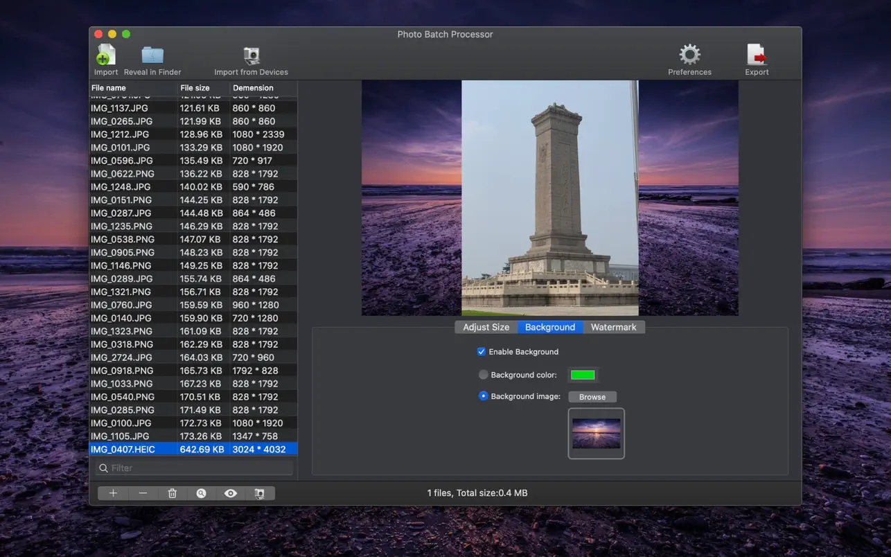Click the camera device icon in the bottom bar
This screenshot has width=891, height=557.
click(x=260, y=493)
